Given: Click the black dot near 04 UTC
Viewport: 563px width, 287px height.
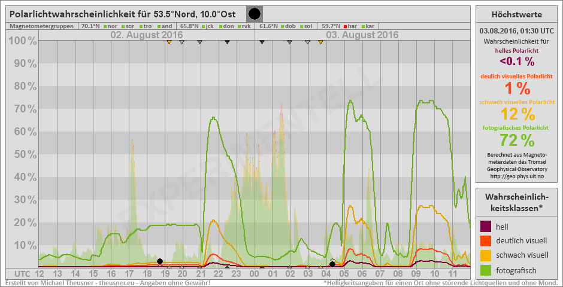Looking at the screenshot, I should pyautogui.click(x=332, y=264).
